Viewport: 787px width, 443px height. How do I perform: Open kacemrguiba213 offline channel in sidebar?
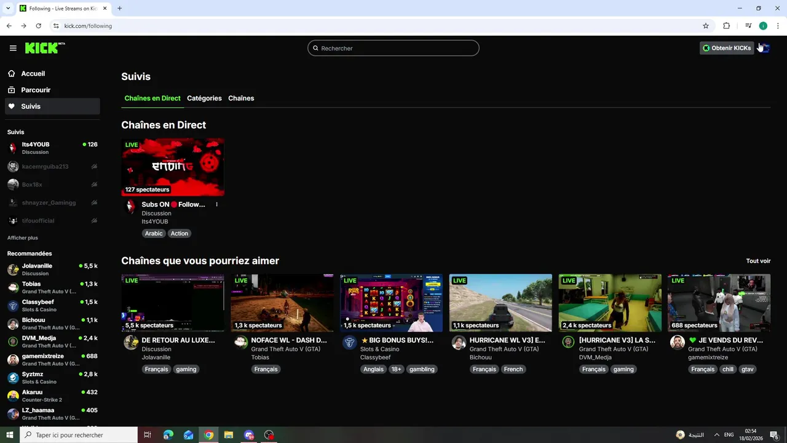52,166
